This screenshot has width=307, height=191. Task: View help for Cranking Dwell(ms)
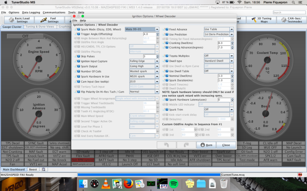click(x=167, y=43)
